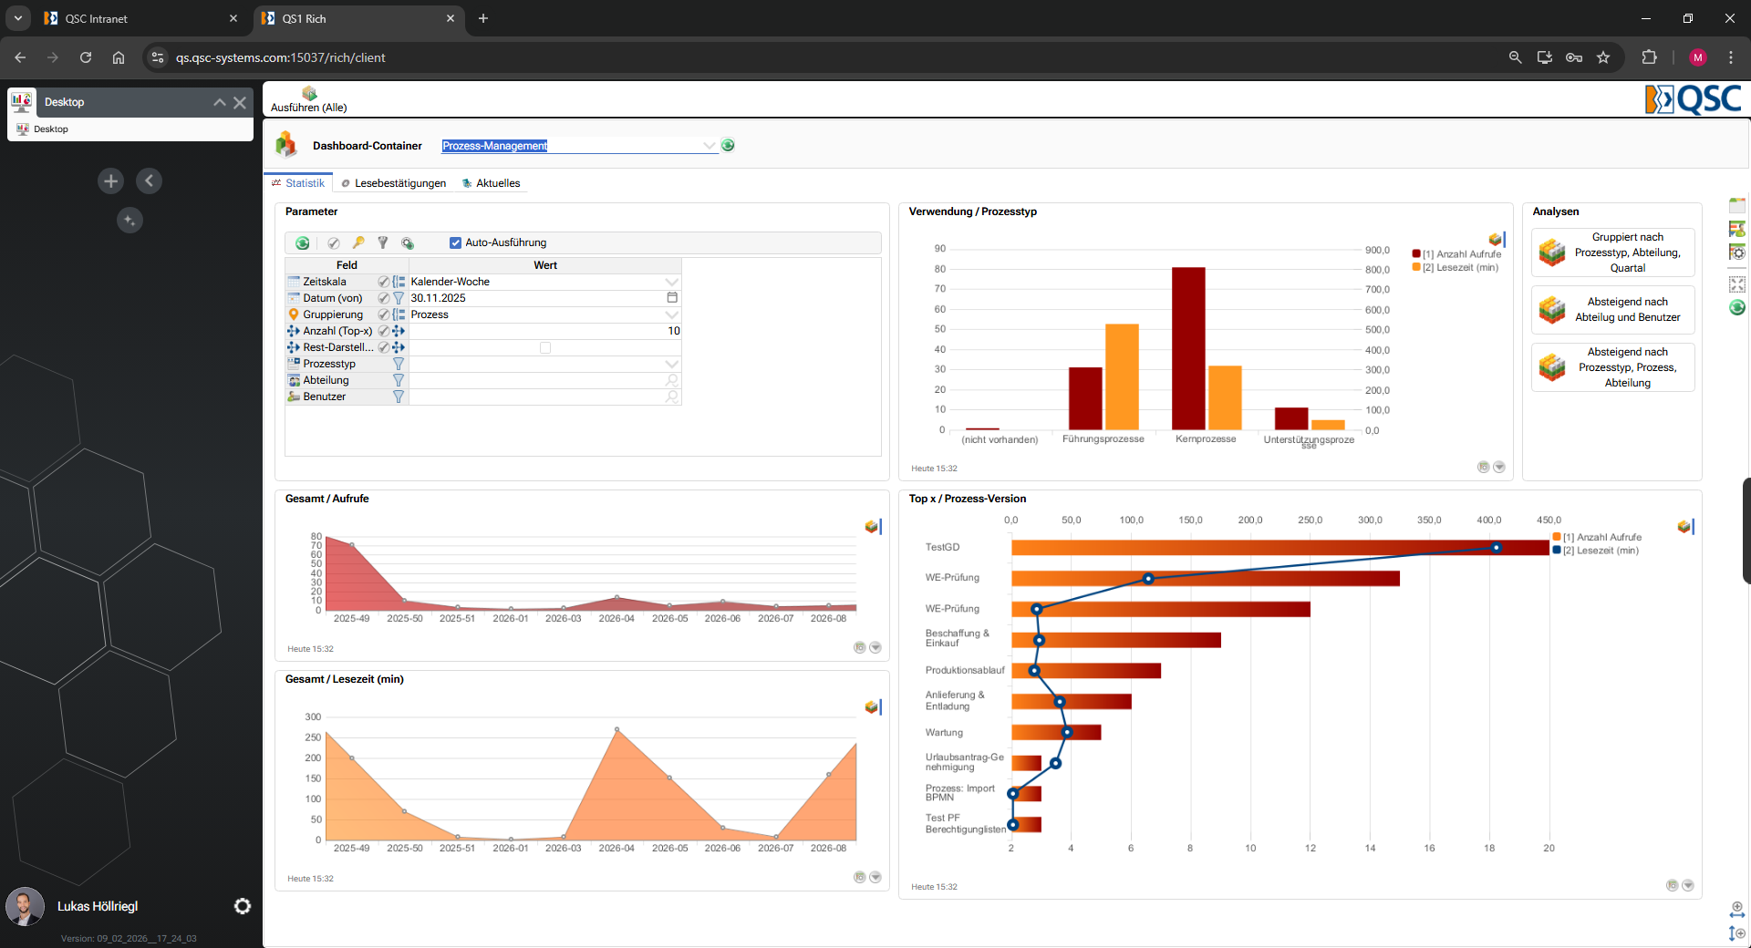
Task: Run analysis Gruppiert nach Prozesstyp, Abteilung, Quartal
Action: pos(1612,252)
